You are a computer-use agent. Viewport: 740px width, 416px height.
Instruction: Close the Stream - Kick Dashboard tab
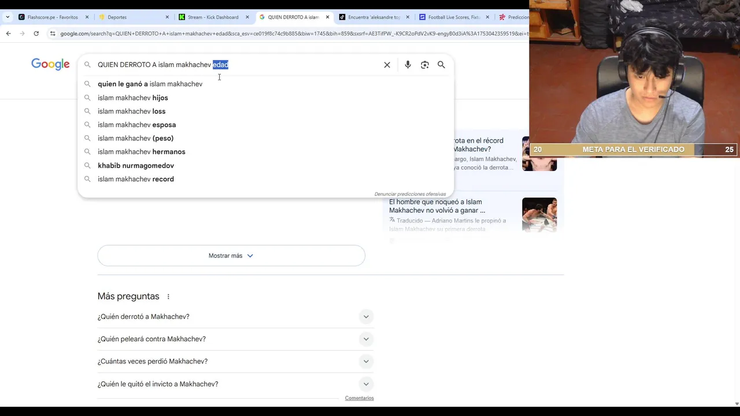(247, 17)
